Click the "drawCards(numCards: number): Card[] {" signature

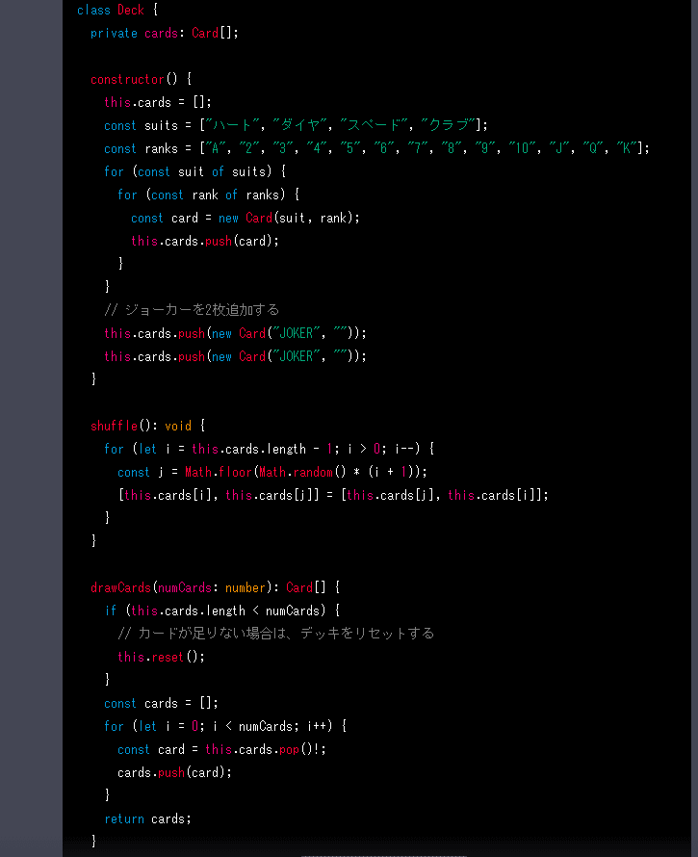(216, 587)
